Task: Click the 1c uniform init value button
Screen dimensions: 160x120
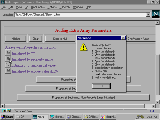Action: (8, 64)
